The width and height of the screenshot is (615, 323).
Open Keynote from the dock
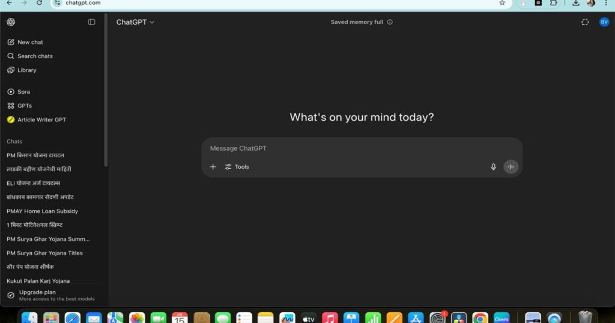(x=351, y=318)
